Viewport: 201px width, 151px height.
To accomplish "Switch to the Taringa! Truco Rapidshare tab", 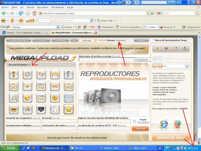I will pos(25,33).
